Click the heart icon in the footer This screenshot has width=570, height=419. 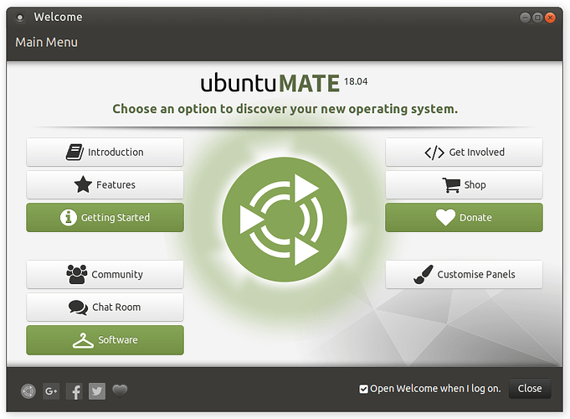[120, 391]
